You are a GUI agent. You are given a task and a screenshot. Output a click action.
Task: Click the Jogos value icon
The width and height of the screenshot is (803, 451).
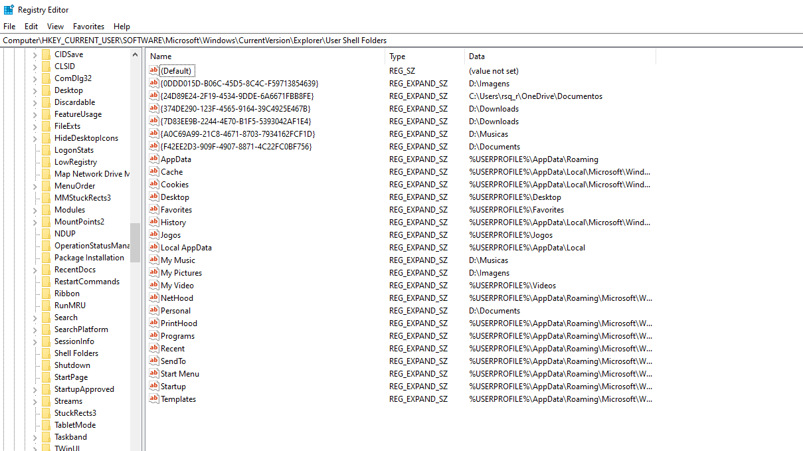coord(154,234)
